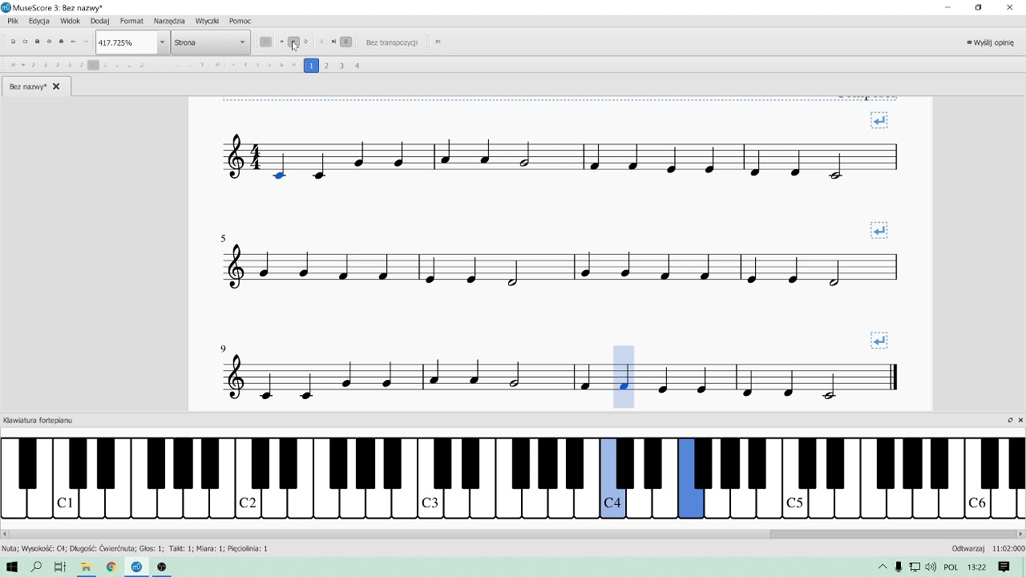The image size is (1026, 577).
Task: Open the Strona view mode dropdown
Action: point(211,42)
